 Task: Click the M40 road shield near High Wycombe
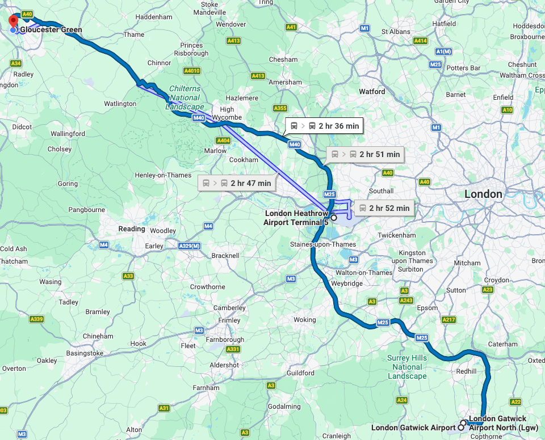tap(199, 118)
